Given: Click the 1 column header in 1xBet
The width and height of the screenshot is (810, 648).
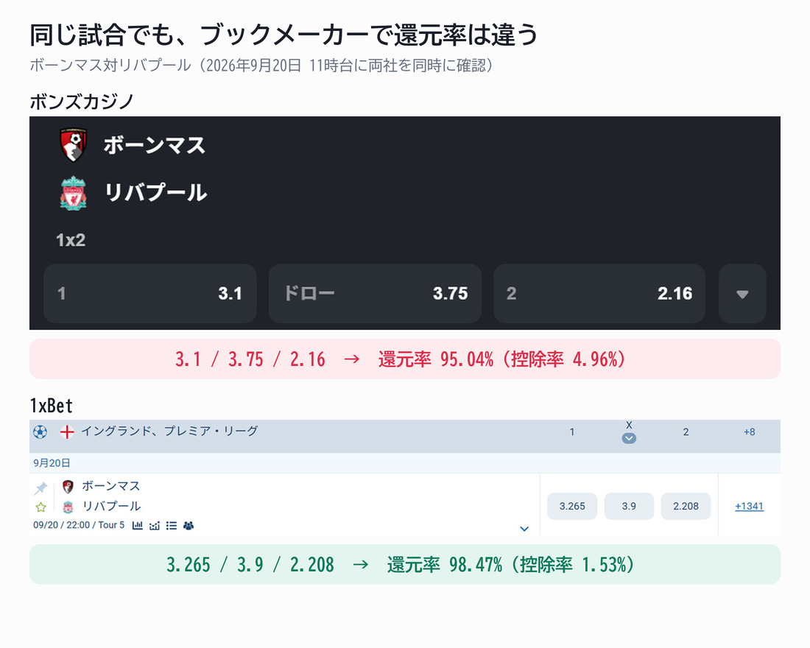Looking at the screenshot, I should [572, 432].
